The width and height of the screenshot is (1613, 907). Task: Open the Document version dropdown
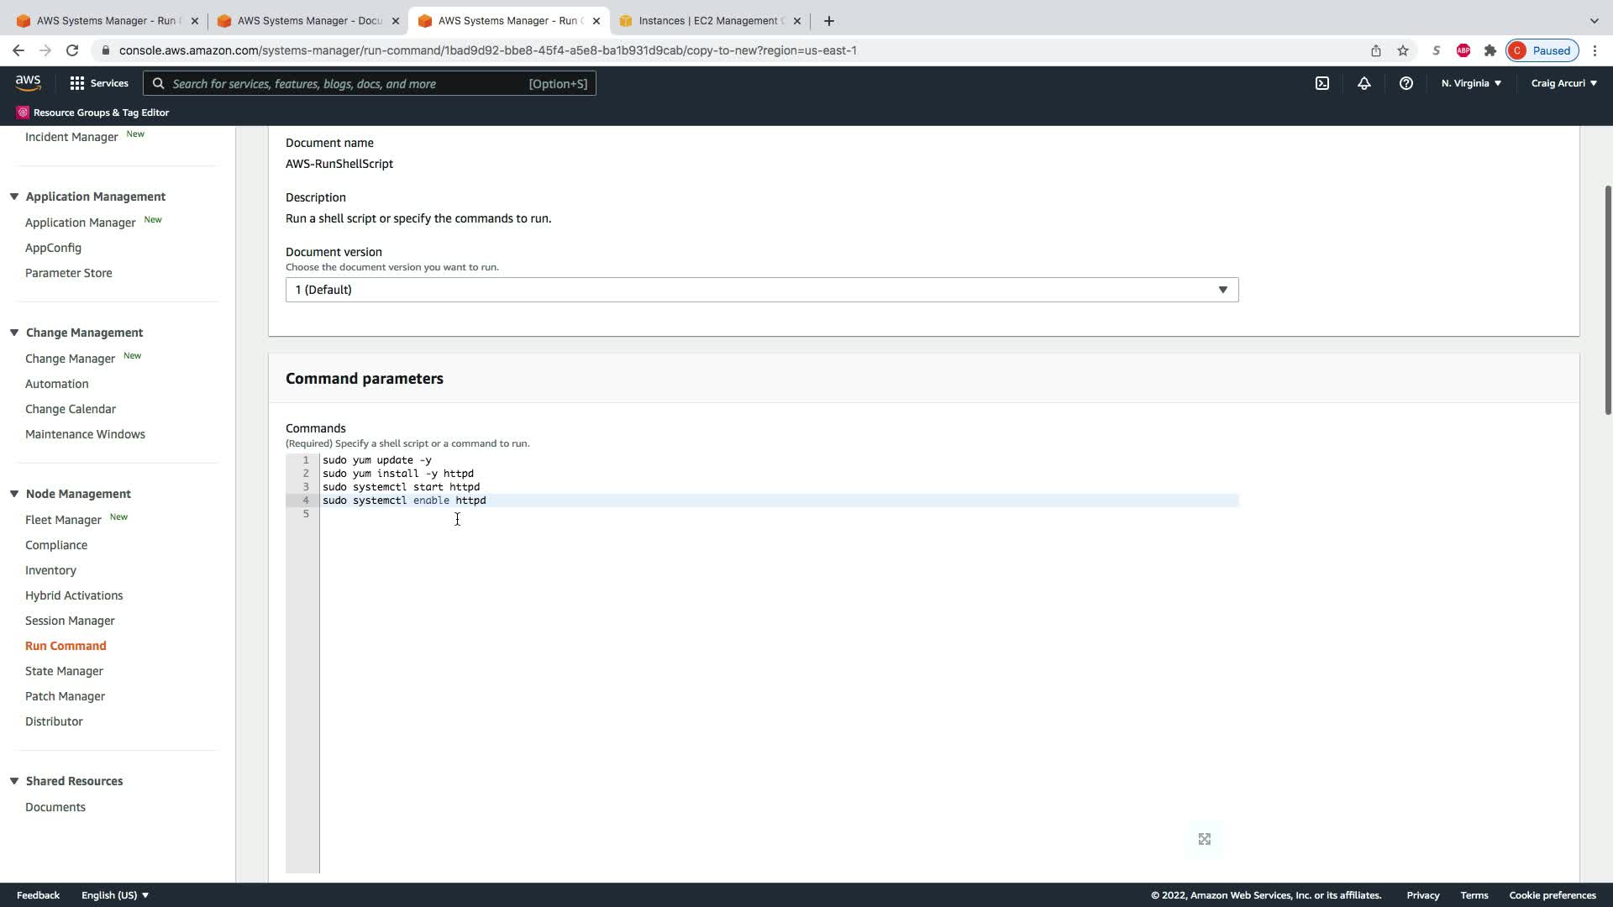(x=761, y=290)
